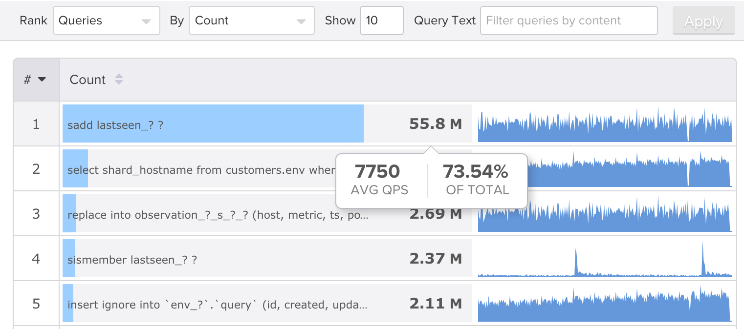Sort by Count column arrows
Image resolution: width=744 pixels, height=329 pixels.
point(118,80)
